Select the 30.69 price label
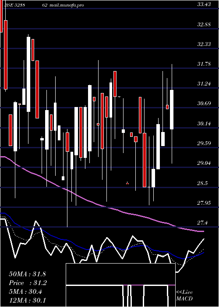This screenshot has width=219, height=307. 204,104
